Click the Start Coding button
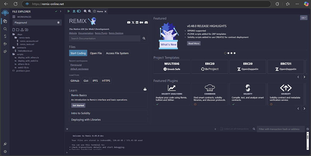Viewport: 311px width, 156px height. (78, 53)
